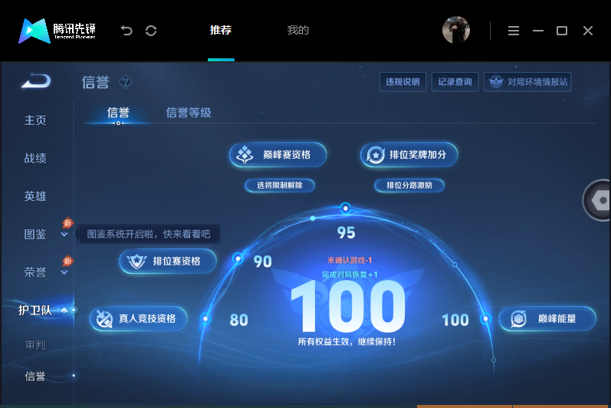This screenshot has width=611, height=408.
Task: Expand the 图鉴 chevron
Action: tap(64, 235)
